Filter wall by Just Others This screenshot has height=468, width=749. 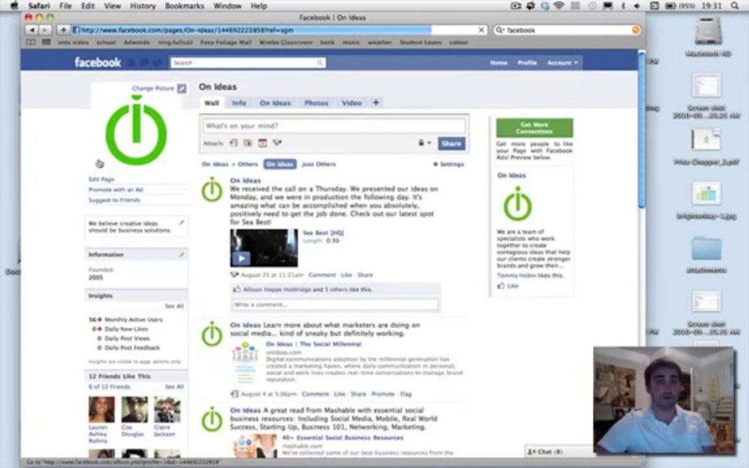pyautogui.click(x=319, y=164)
